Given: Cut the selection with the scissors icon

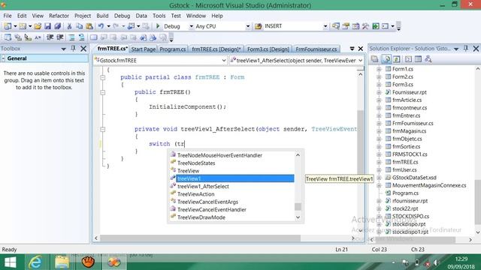Looking at the screenshot, I should (x=69, y=26).
